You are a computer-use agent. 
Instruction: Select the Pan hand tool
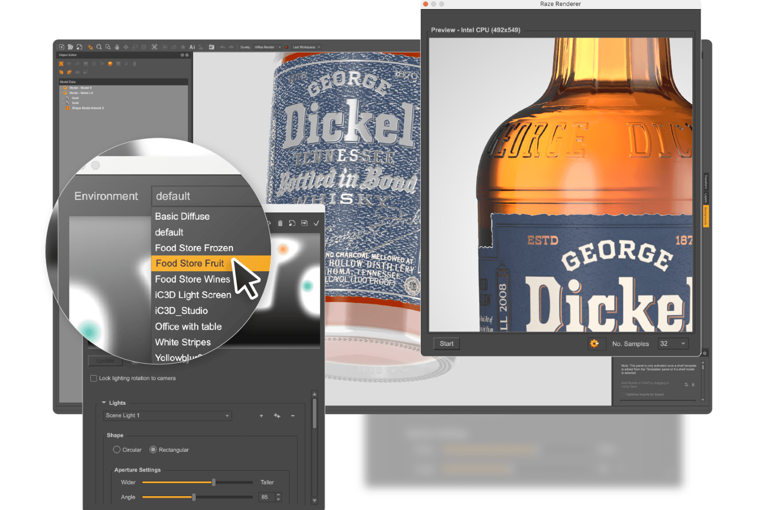(117, 47)
